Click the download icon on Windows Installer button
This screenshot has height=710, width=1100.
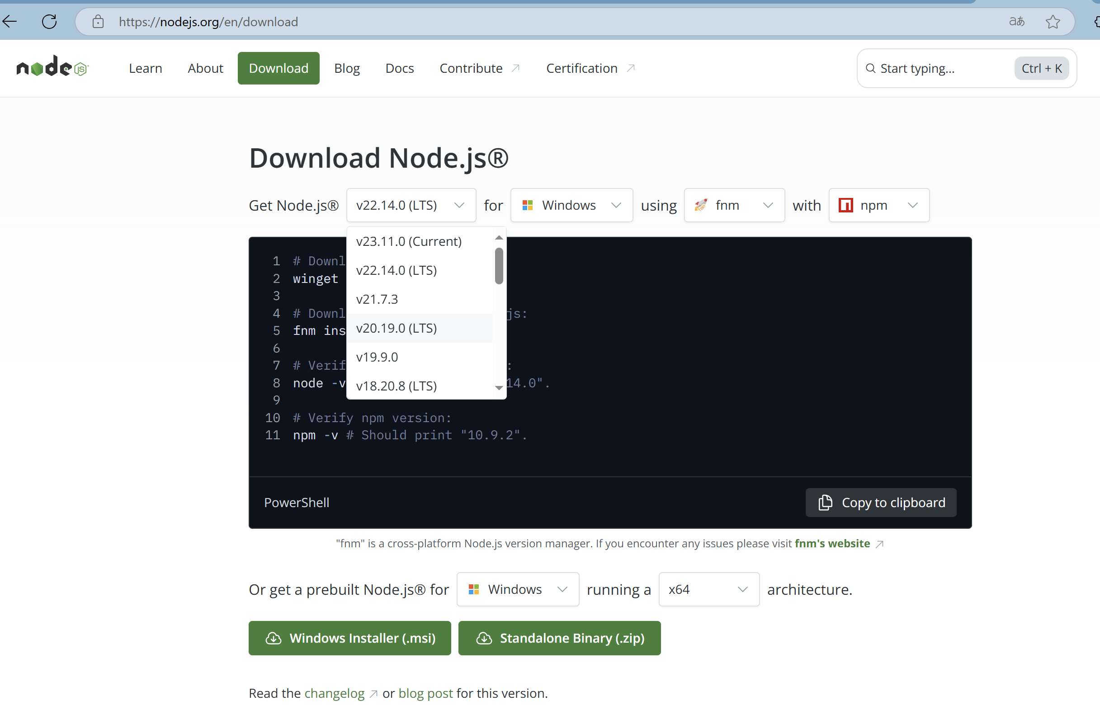(x=273, y=638)
